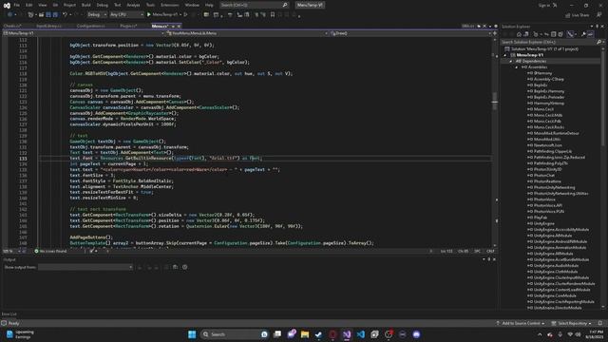Click Start Without Debugging icon
This screenshot has width=608, height=342.
coord(186,15)
